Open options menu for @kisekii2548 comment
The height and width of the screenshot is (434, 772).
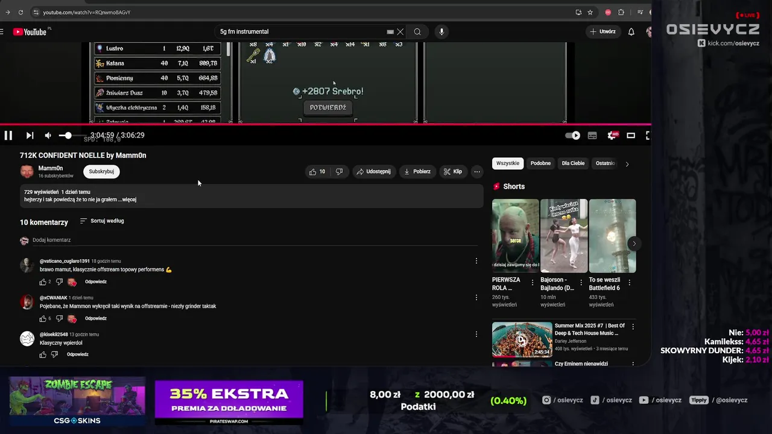click(476, 335)
